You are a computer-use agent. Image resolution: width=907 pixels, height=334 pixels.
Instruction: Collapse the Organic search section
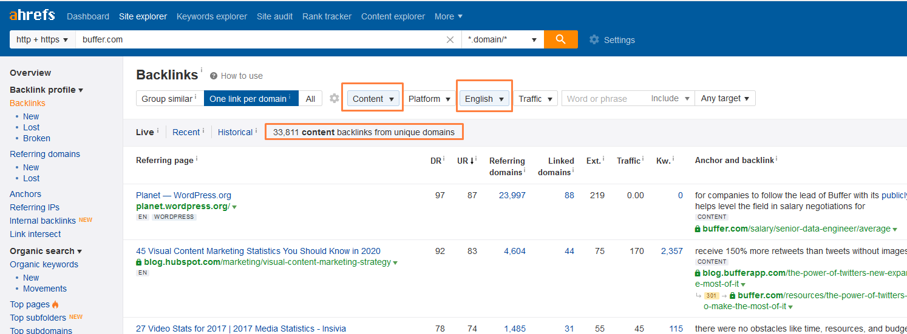[x=46, y=251]
